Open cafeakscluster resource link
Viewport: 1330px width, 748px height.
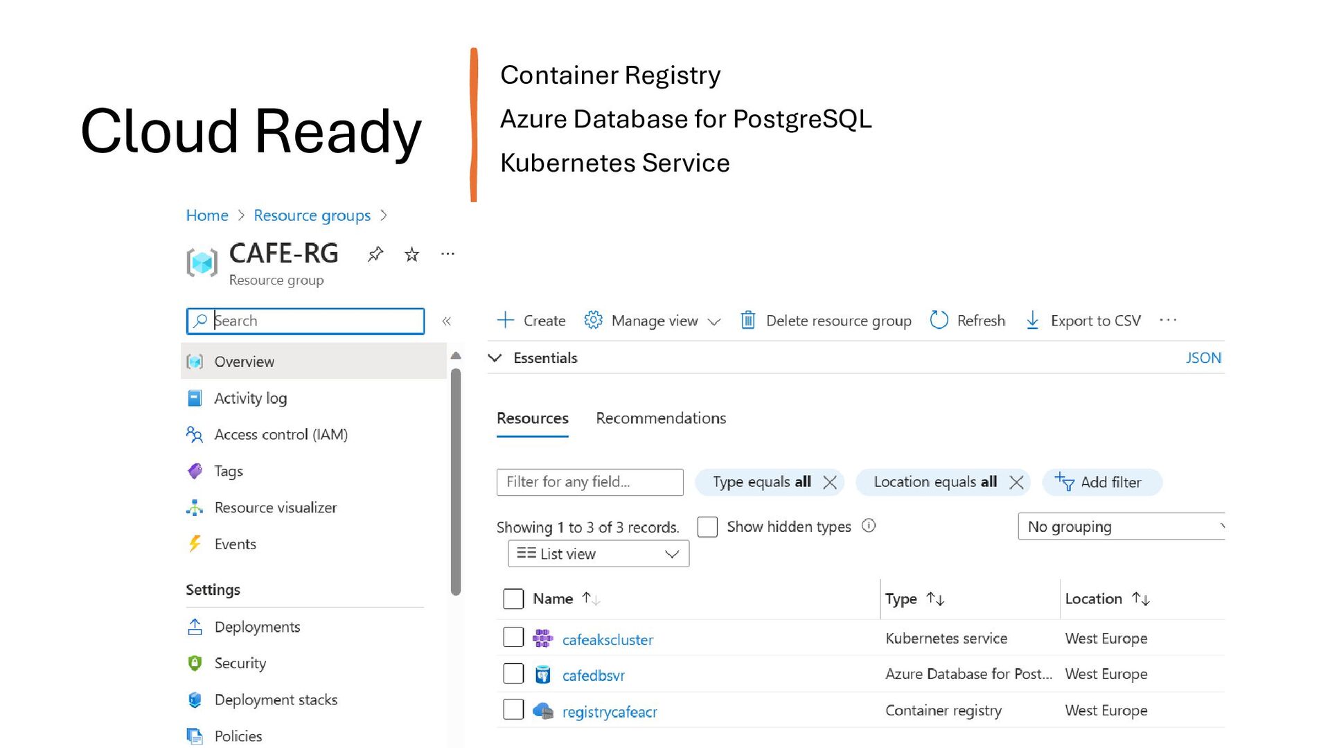pyautogui.click(x=608, y=640)
